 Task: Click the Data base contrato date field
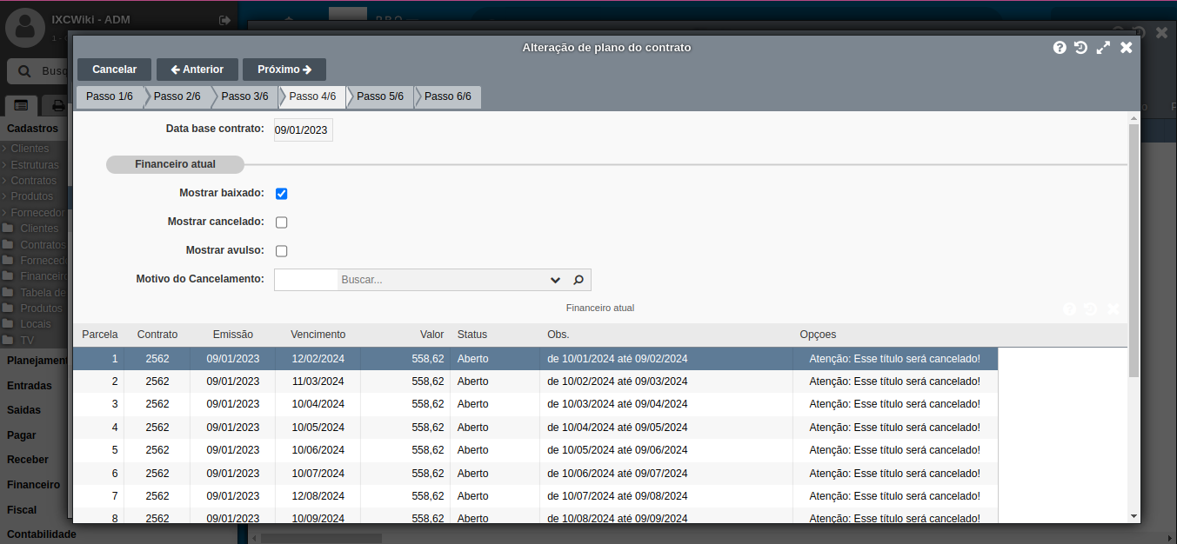click(304, 130)
